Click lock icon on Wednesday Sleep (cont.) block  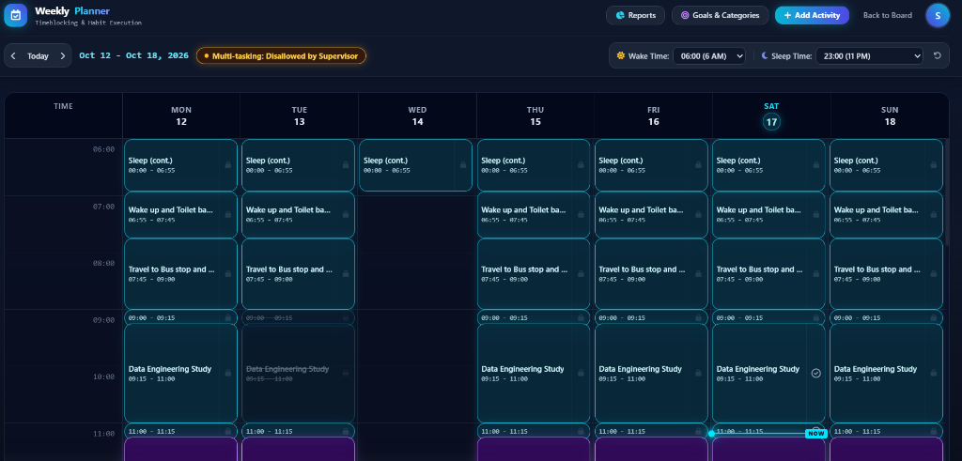point(463,165)
